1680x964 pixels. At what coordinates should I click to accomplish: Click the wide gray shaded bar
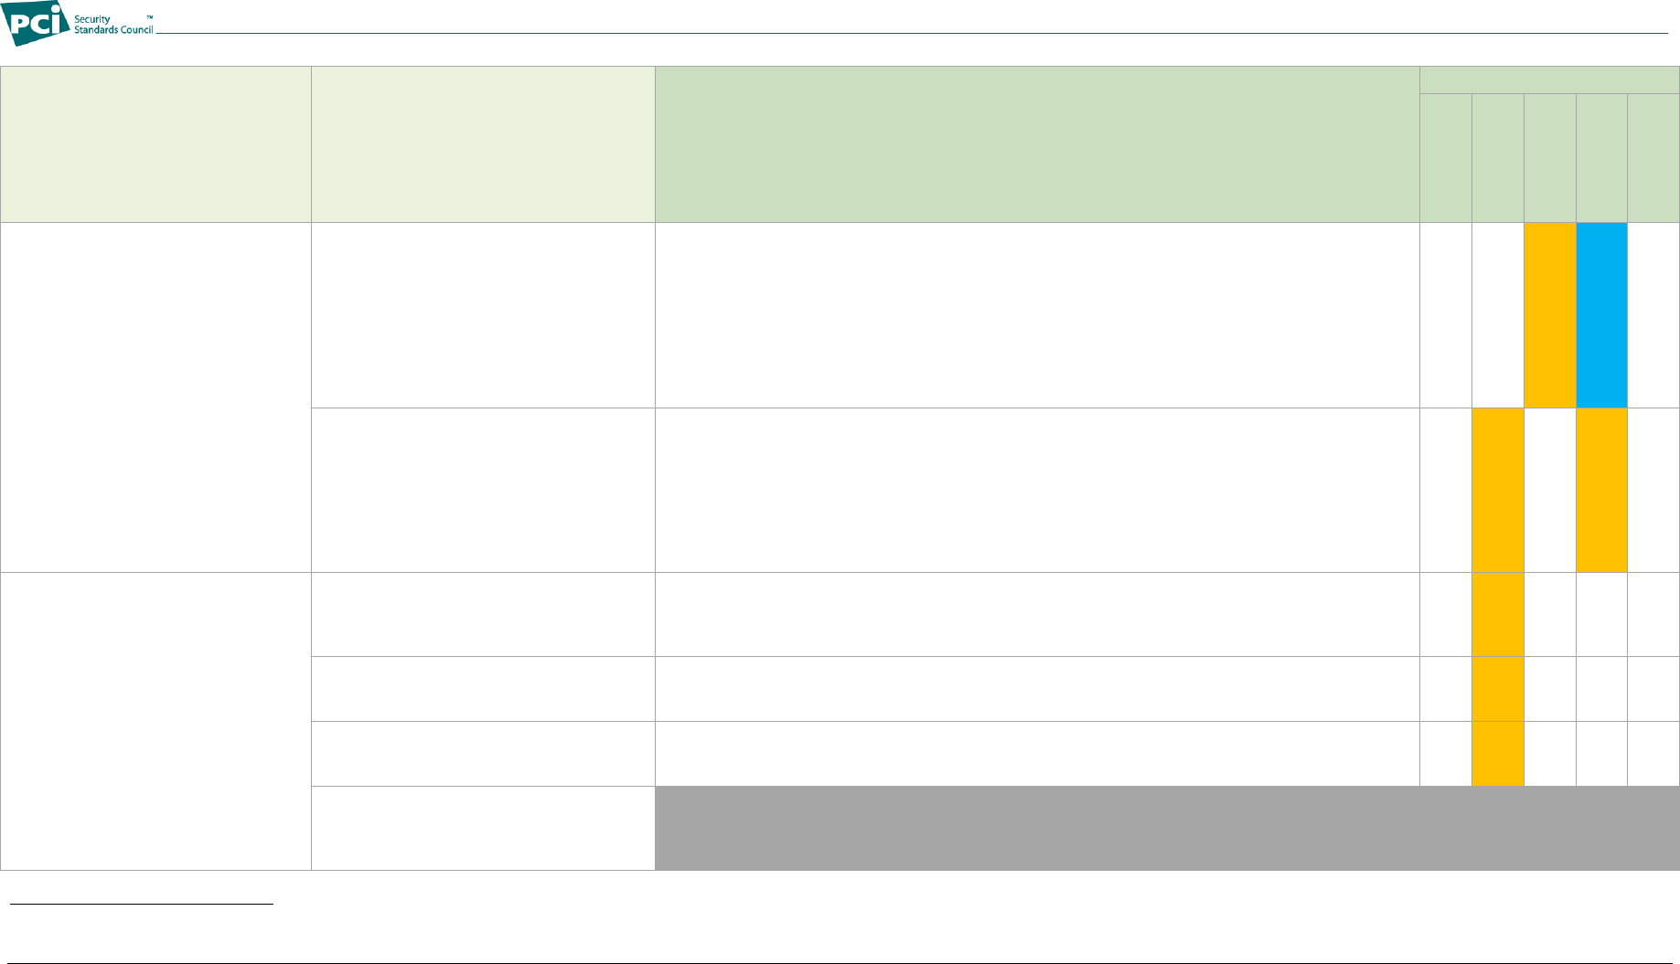pos(1167,828)
